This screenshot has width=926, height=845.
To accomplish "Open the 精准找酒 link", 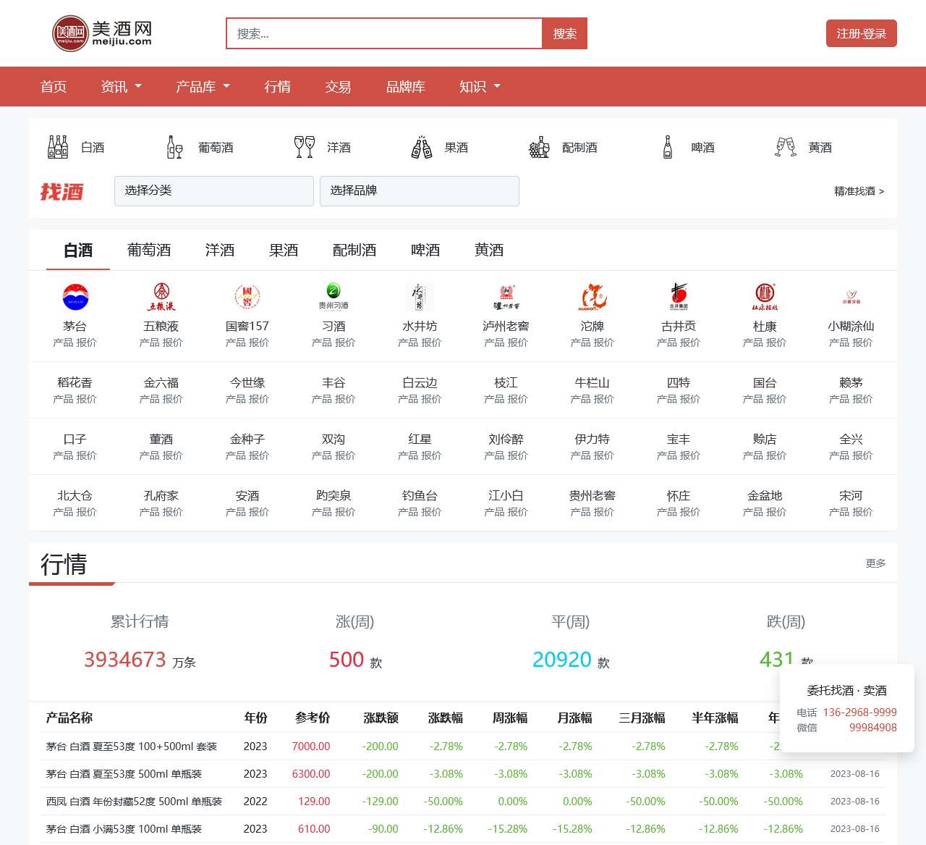I will (858, 191).
